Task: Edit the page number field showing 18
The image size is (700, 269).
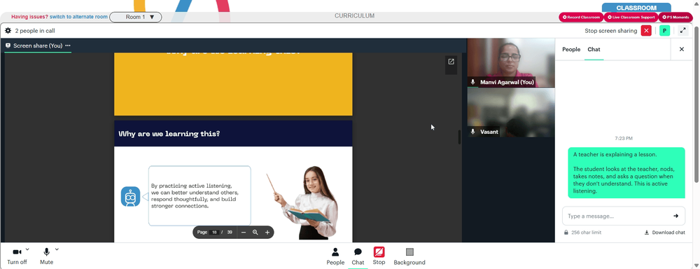Action: pos(214,233)
